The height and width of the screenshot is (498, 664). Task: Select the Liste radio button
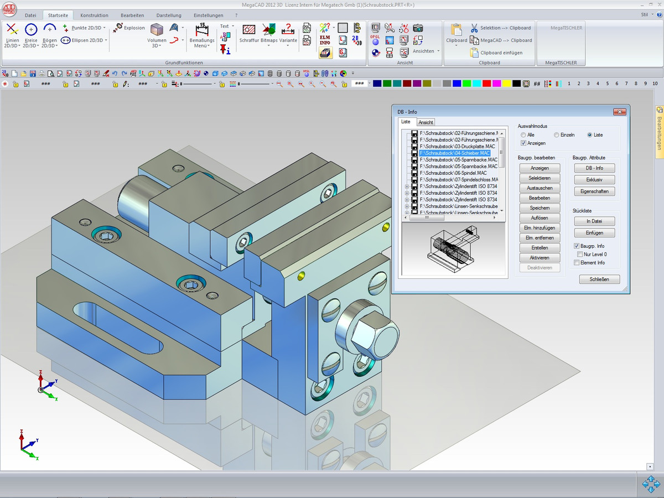click(590, 135)
